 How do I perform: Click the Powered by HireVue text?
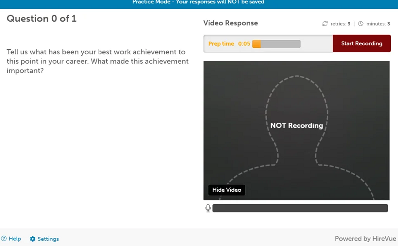[364, 239]
